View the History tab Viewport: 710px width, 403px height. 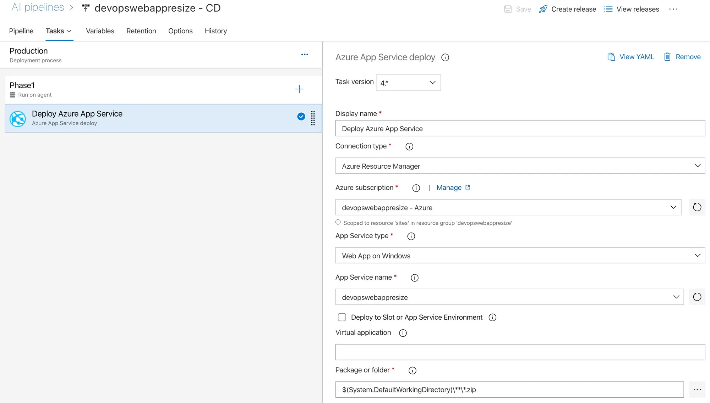point(216,31)
